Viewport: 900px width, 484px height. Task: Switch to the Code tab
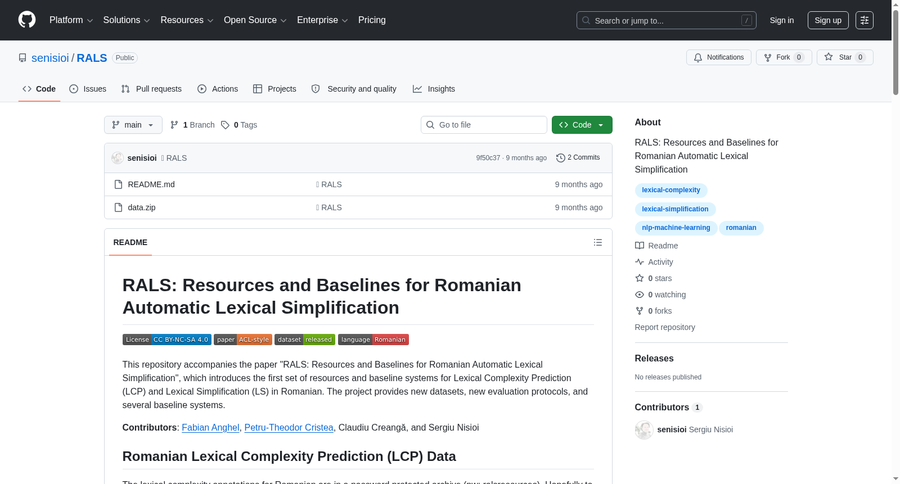(x=39, y=89)
